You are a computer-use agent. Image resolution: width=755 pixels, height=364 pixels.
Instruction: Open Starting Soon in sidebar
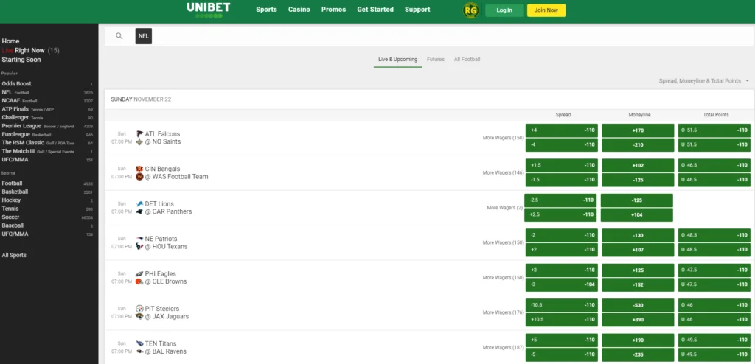(x=21, y=60)
